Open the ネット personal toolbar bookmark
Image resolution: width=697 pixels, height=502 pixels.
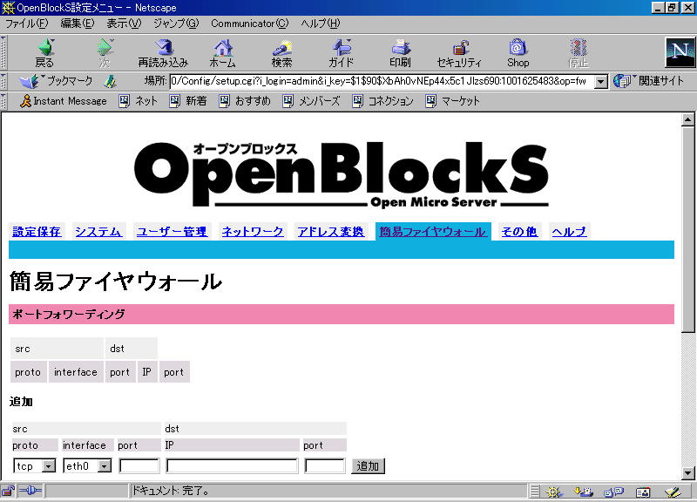point(139,101)
